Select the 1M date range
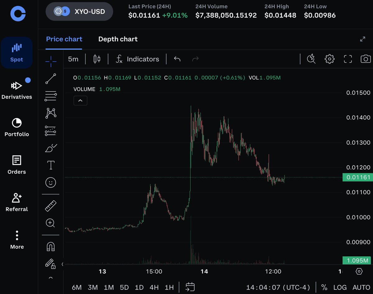Screen dimensions: 373x294 click(109, 287)
